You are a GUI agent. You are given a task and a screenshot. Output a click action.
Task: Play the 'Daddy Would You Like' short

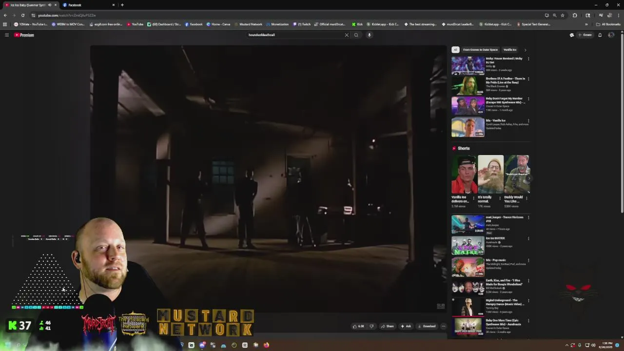517,175
